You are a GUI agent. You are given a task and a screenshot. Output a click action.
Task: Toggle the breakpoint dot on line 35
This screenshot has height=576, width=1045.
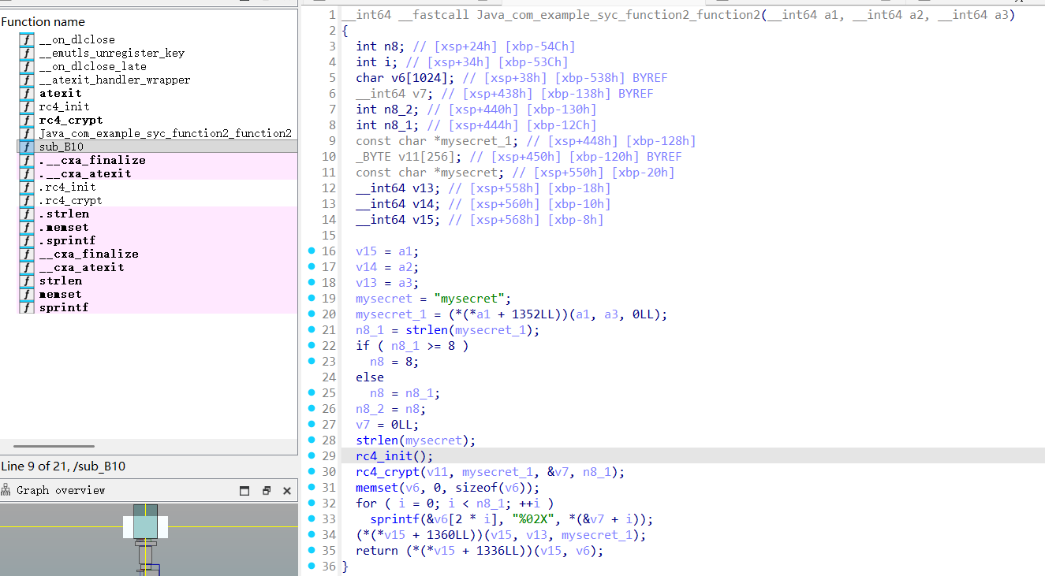[311, 550]
